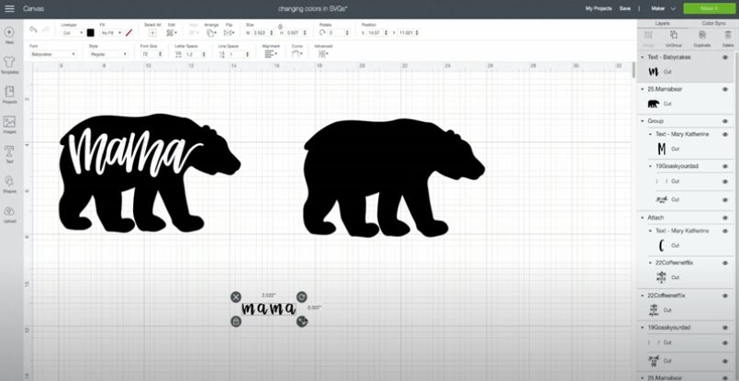Duplicate the selected layer
This screenshot has width=739, height=381.
tap(701, 38)
